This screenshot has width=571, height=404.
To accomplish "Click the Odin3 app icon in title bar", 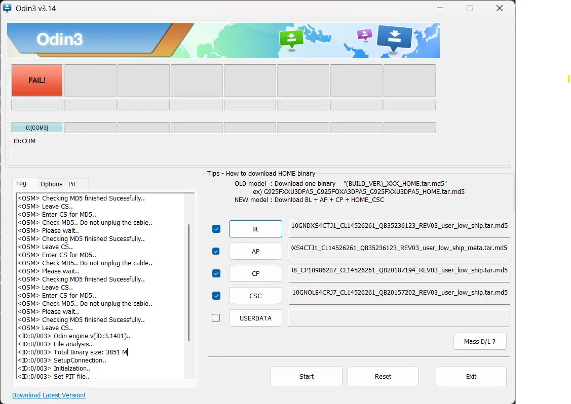I will [x=7, y=8].
